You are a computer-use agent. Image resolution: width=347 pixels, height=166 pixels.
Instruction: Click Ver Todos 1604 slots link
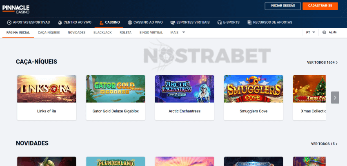322,63
